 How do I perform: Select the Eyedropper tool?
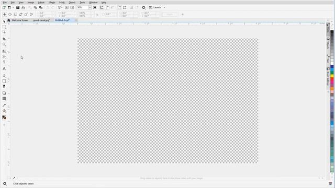(x=4, y=105)
